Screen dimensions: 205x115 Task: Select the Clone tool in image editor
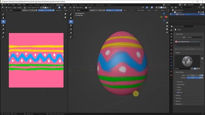click(3, 26)
